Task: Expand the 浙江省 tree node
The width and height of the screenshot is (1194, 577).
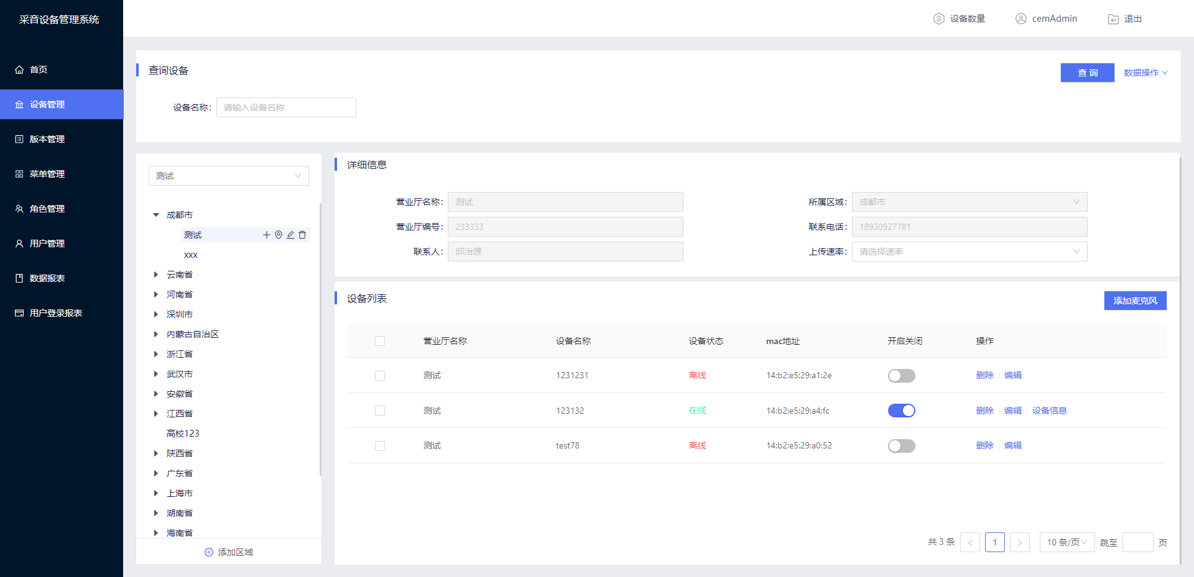Action: [156, 354]
